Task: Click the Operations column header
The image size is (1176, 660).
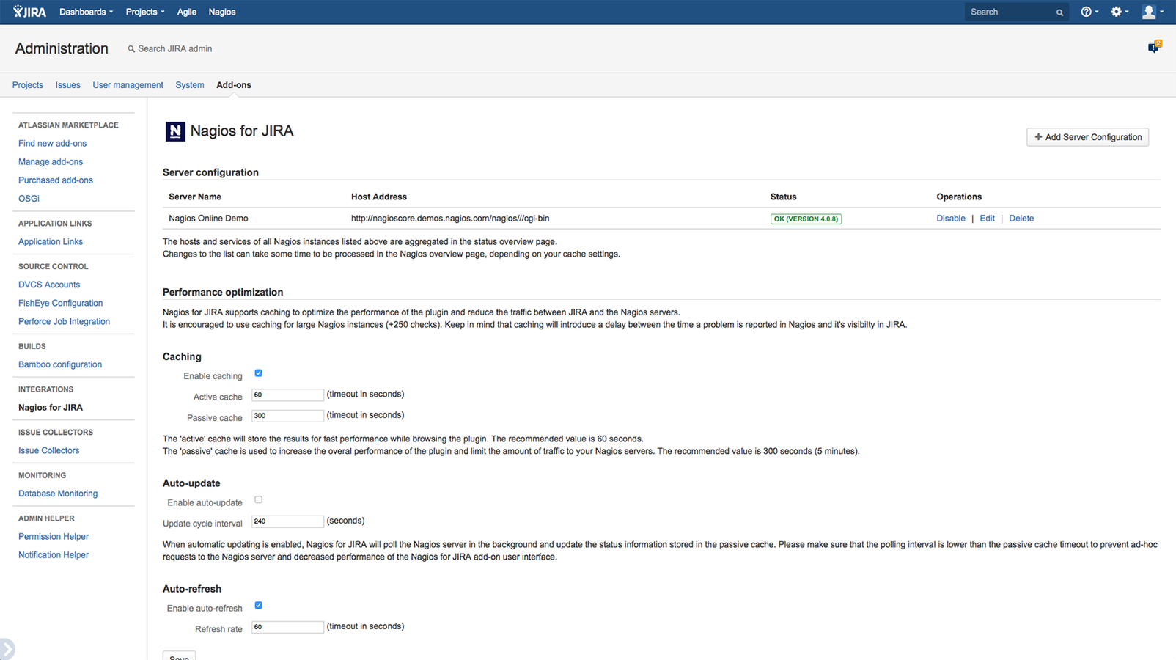Action: [959, 197]
